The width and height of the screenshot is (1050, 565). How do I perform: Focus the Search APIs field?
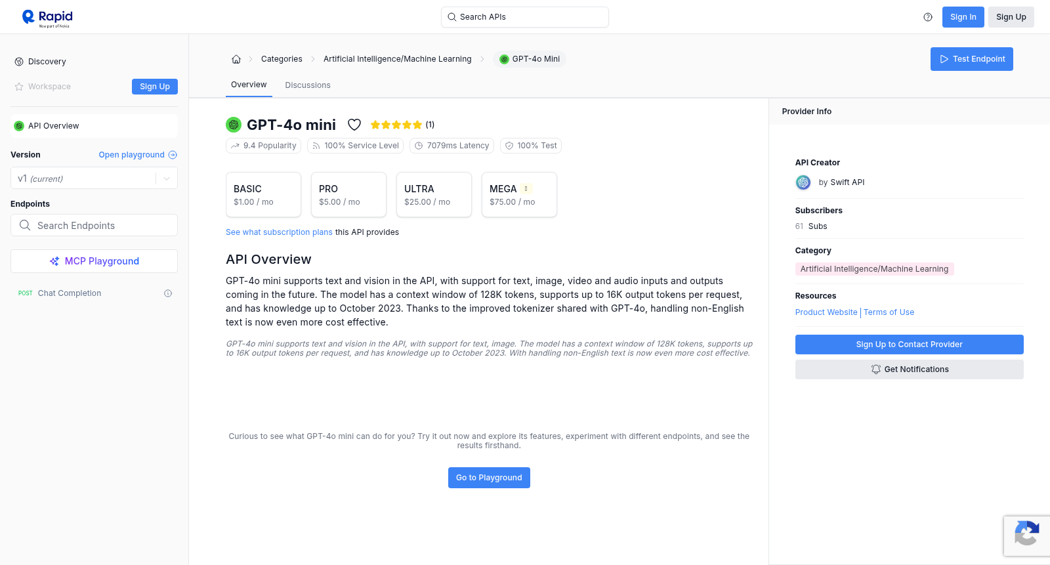(525, 17)
